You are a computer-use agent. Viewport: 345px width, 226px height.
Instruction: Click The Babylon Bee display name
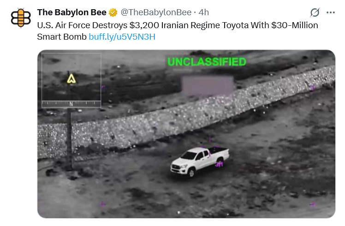[x=72, y=12]
